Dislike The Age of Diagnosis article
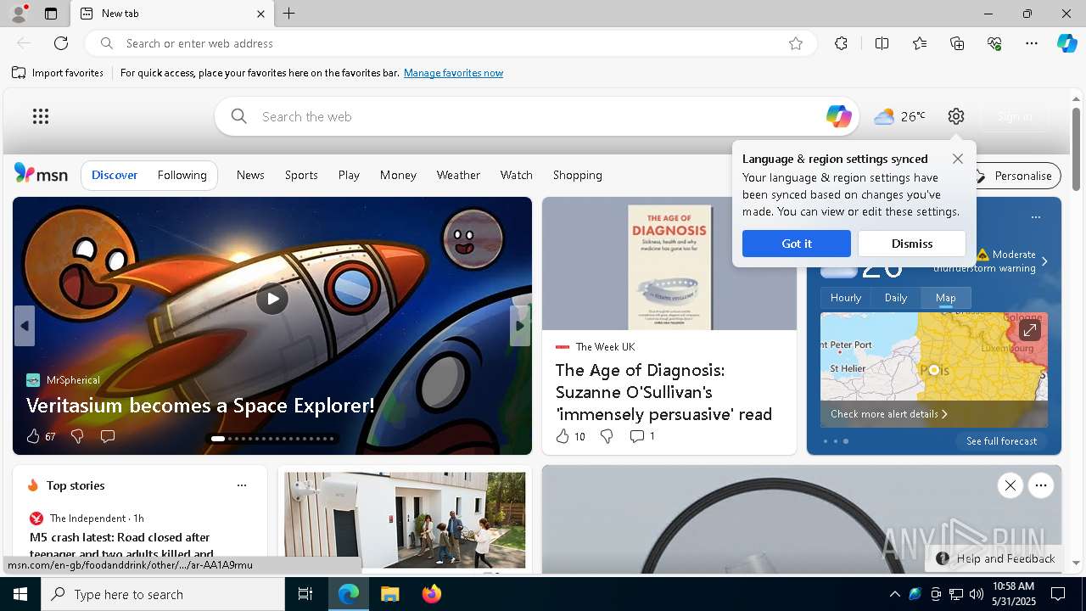This screenshot has height=611, width=1086. tap(607, 436)
